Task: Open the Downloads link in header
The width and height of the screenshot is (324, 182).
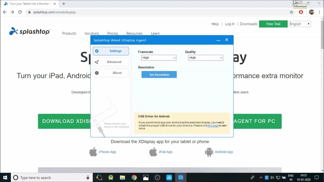Action: click(249, 24)
